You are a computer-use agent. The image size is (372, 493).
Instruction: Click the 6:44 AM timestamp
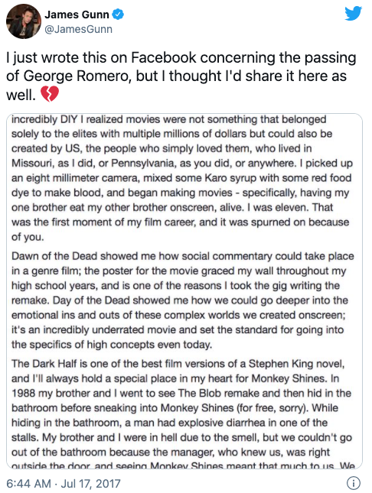tap(28, 483)
